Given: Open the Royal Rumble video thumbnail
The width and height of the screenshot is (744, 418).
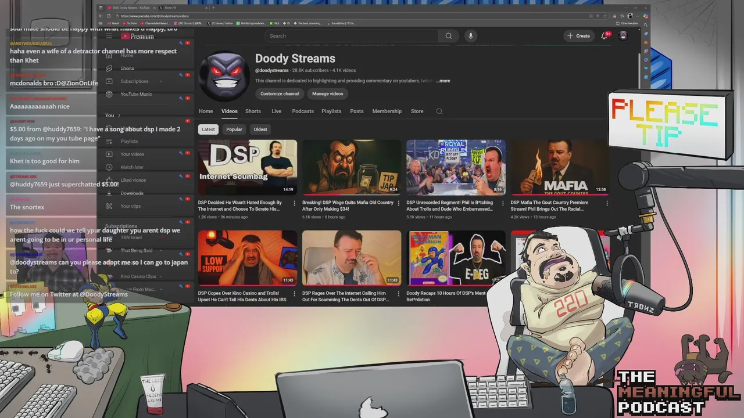Looking at the screenshot, I should [x=456, y=167].
